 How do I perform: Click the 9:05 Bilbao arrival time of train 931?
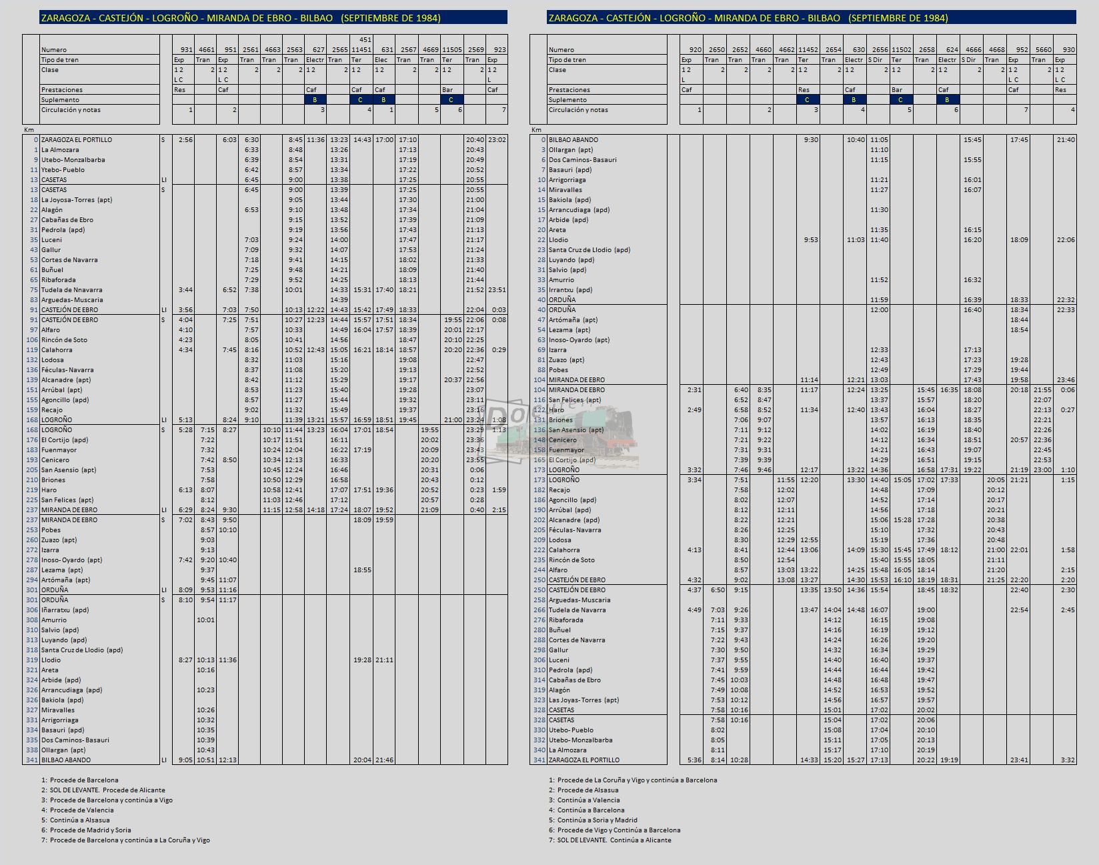coord(185,760)
